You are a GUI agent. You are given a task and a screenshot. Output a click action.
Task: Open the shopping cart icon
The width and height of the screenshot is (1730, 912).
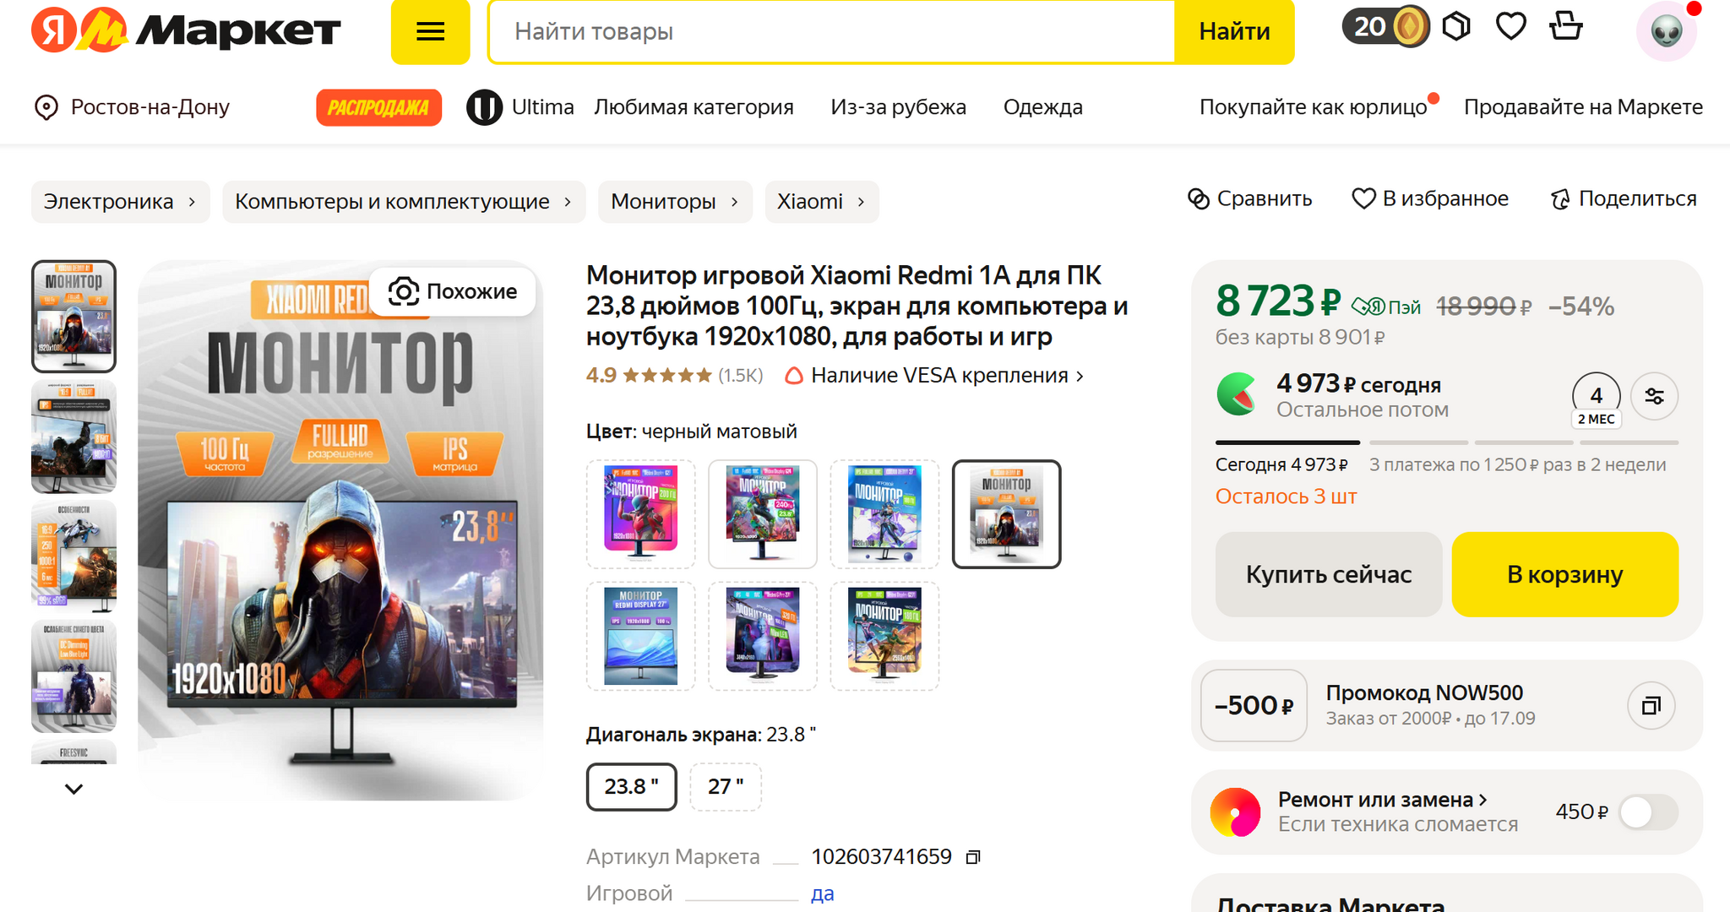(x=1566, y=26)
